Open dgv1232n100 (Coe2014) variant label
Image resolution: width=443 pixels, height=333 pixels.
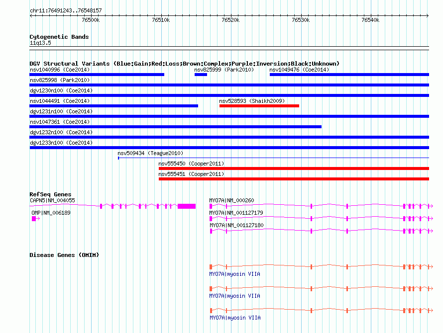[61, 132]
